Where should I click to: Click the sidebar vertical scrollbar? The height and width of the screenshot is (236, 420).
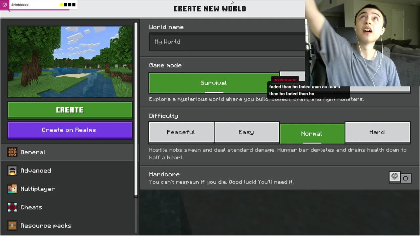pyautogui.click(x=136, y=109)
